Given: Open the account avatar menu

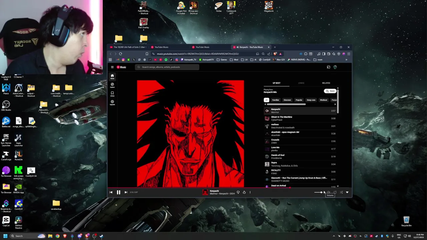Looking at the screenshot, I should click(335, 67).
